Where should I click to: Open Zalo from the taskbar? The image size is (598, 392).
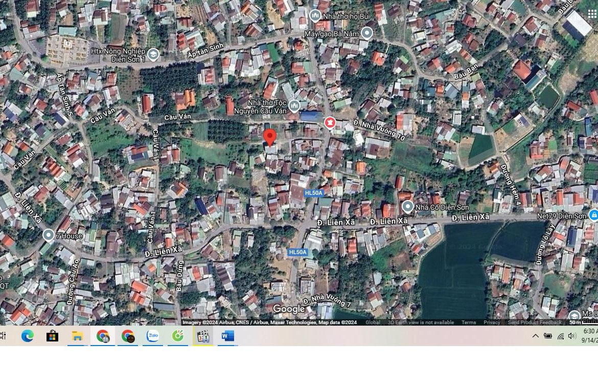point(152,336)
